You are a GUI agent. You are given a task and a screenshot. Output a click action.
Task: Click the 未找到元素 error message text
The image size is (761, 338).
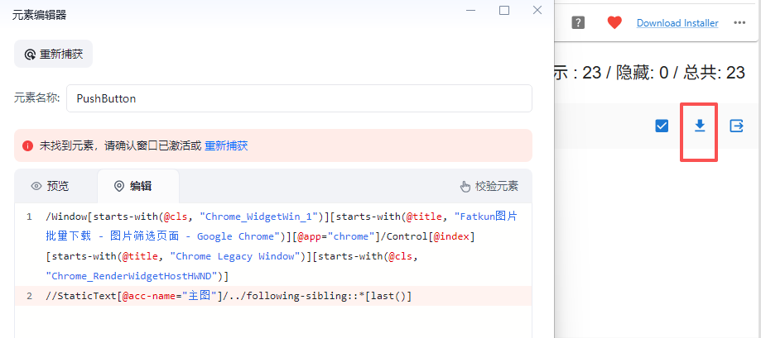[120, 145]
